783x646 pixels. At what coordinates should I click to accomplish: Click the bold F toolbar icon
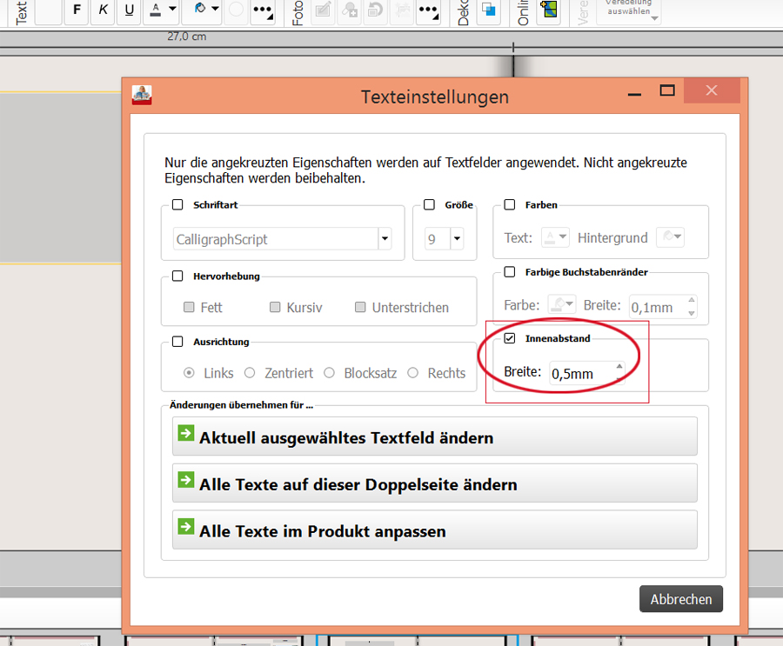point(77,10)
